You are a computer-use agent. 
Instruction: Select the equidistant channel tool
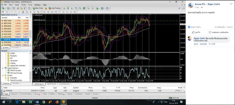[x=23, y=12]
